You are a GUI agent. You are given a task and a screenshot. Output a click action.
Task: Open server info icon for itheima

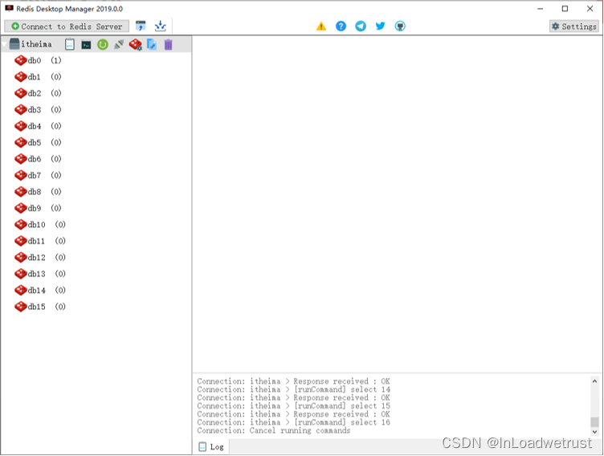click(x=70, y=44)
